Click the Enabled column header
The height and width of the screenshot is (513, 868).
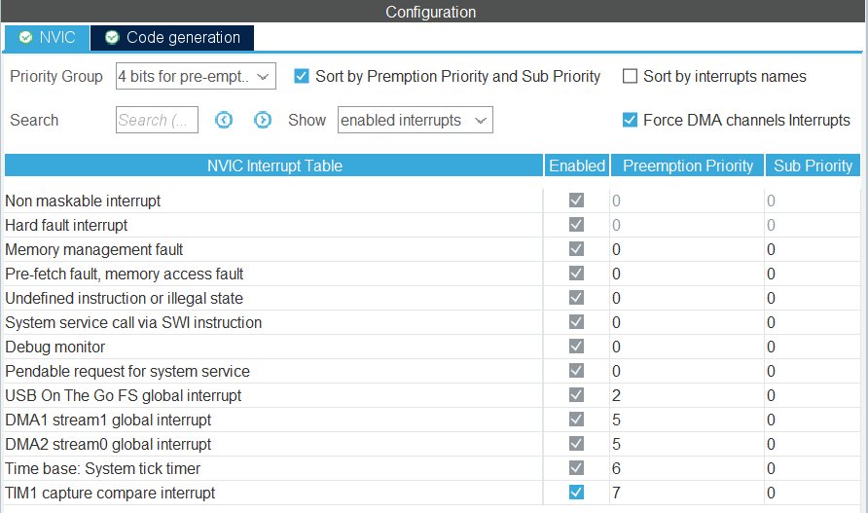click(x=576, y=165)
